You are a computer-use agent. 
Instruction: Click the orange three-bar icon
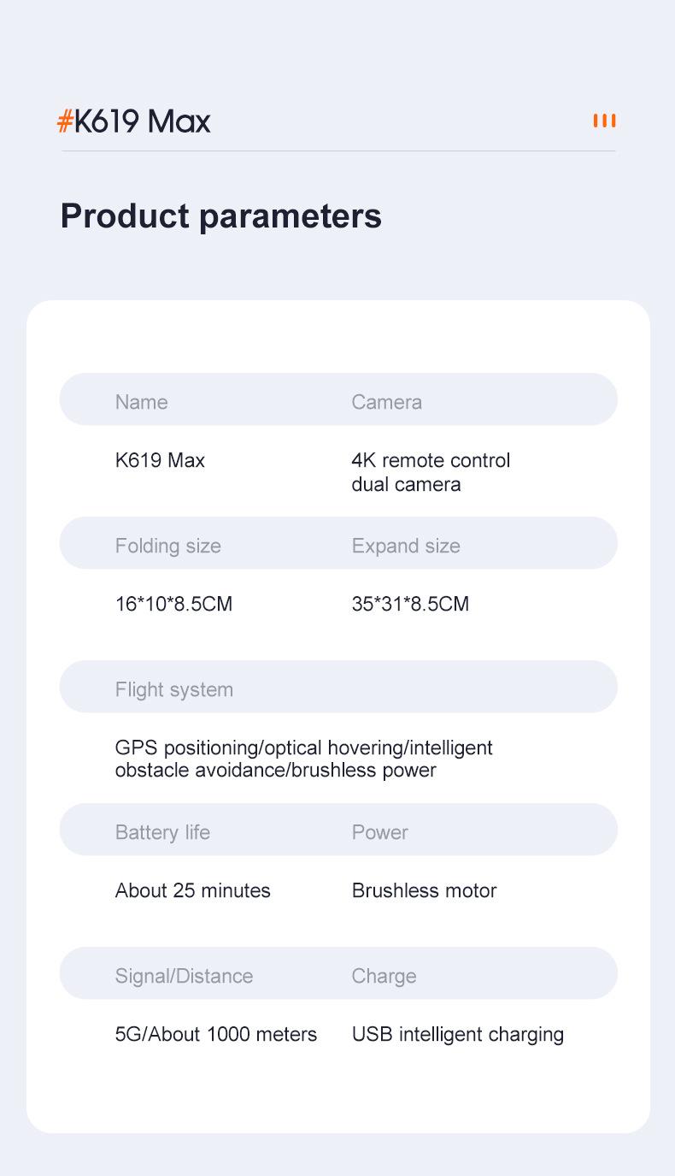pyautogui.click(x=604, y=121)
